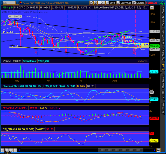This screenshot has height=154, width=166.
Task: Click the 2,919,236 open interest value
Action: click(44, 61)
